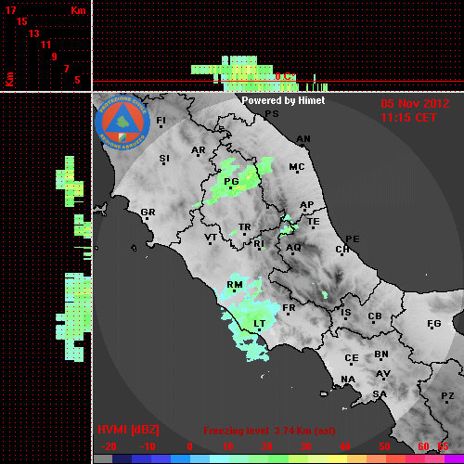Click the Freezing level 3.74 Km text

tap(269, 431)
